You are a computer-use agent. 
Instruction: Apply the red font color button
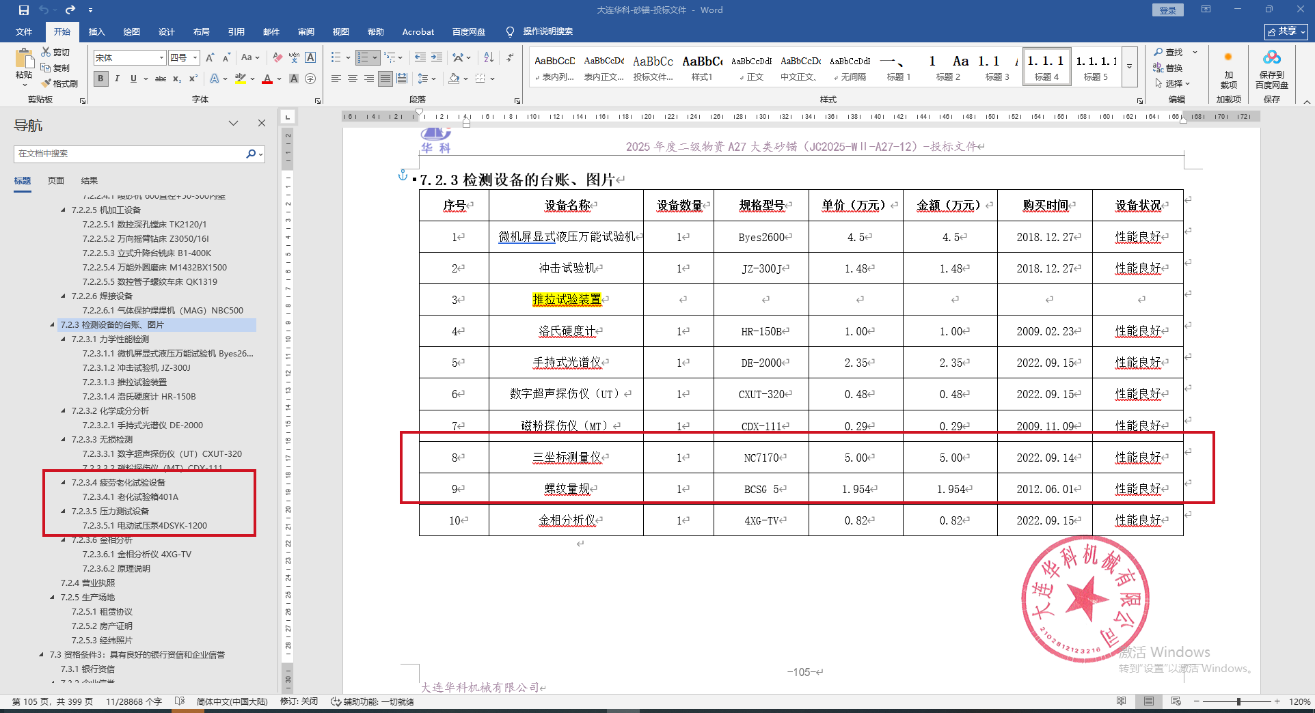pyautogui.click(x=267, y=79)
